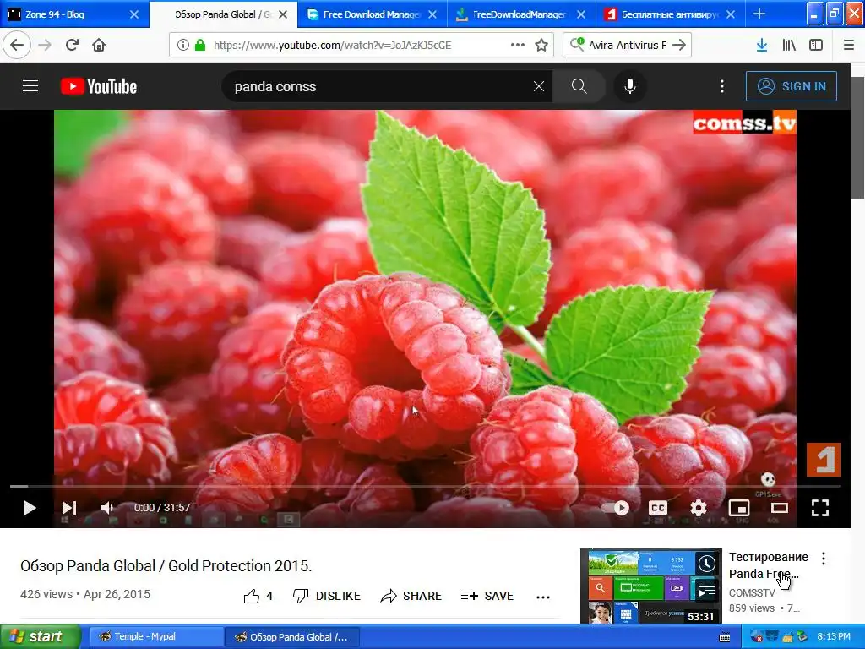
Task: Skip to the next video
Action: [69, 508]
